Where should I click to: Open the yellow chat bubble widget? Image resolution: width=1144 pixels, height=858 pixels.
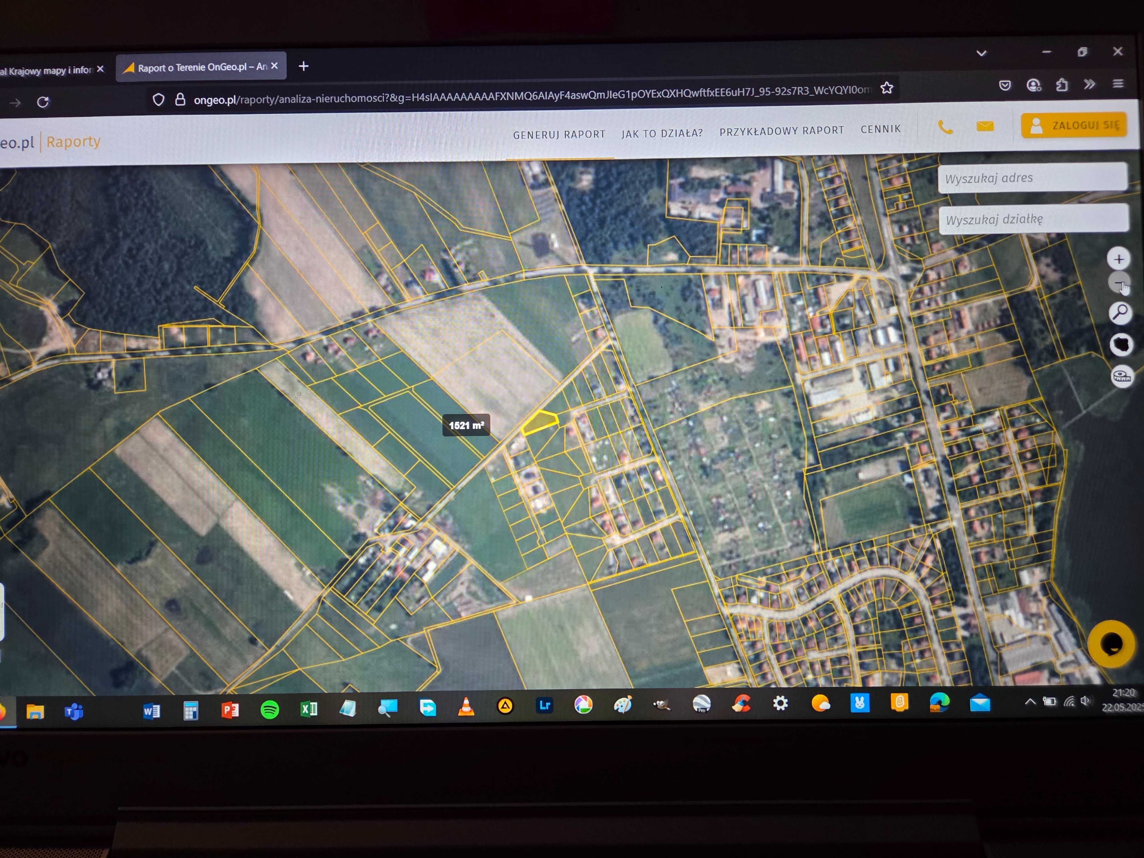click(x=1111, y=644)
